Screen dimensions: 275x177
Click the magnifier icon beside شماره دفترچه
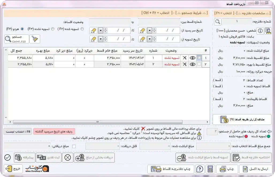(x=218, y=22)
